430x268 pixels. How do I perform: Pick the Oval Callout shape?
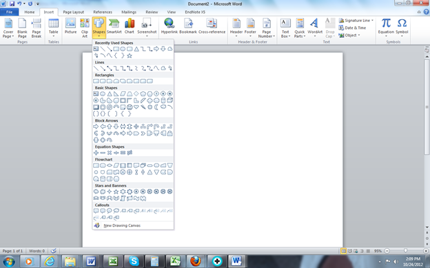pos(110,211)
